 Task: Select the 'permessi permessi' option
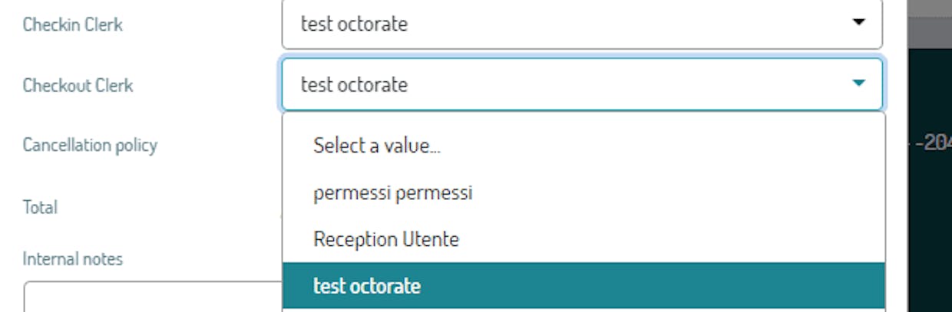pyautogui.click(x=392, y=192)
